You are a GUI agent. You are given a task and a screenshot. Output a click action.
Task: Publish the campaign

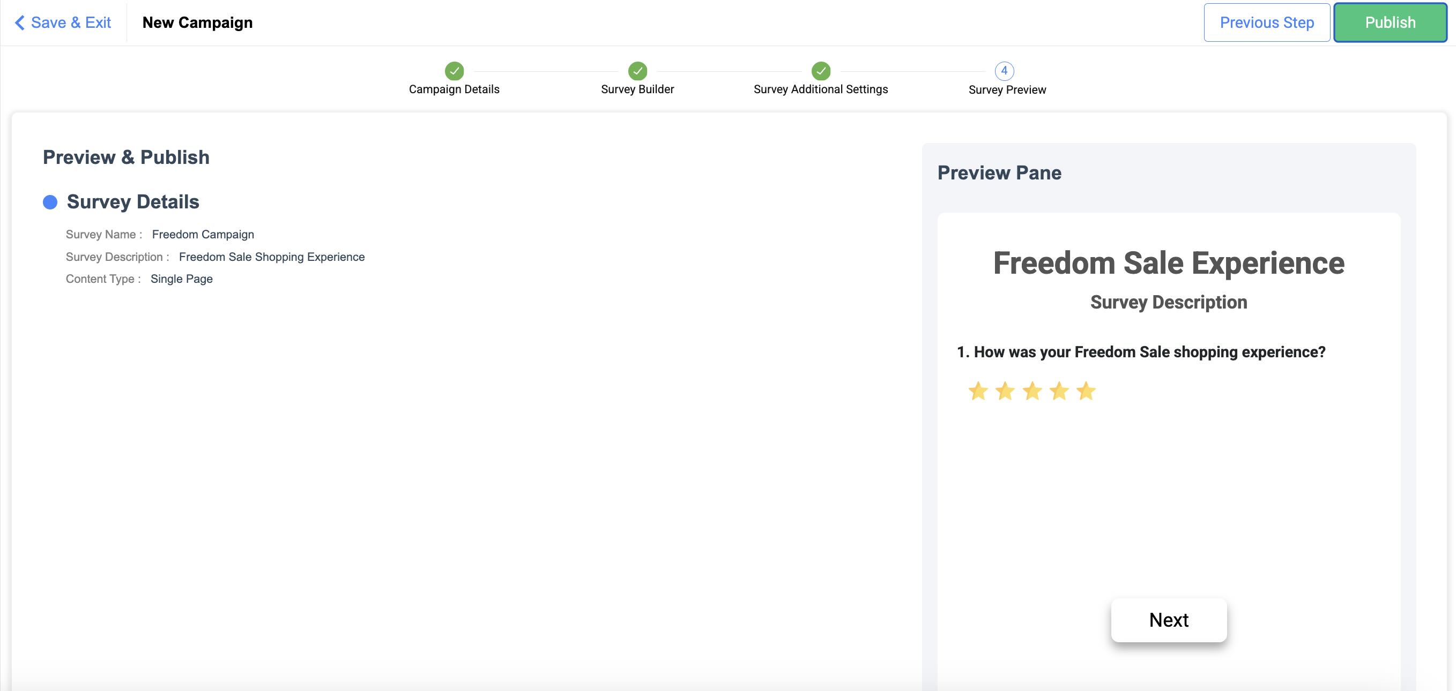[1390, 22]
